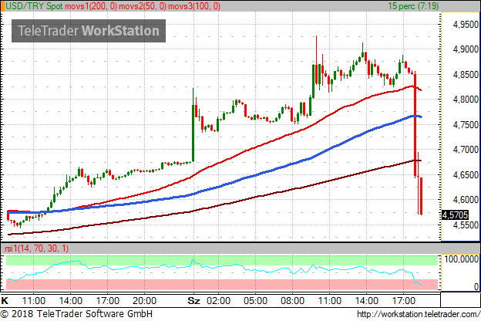
Task: Click the K day marker on time axis
Action: [5, 300]
